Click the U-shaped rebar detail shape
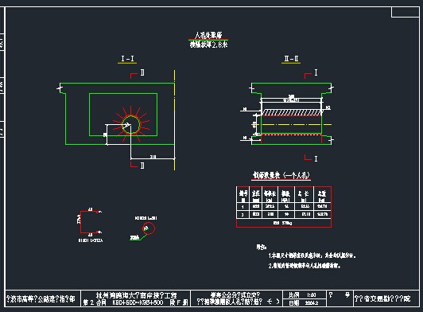The image size is (423, 312). pos(88,222)
